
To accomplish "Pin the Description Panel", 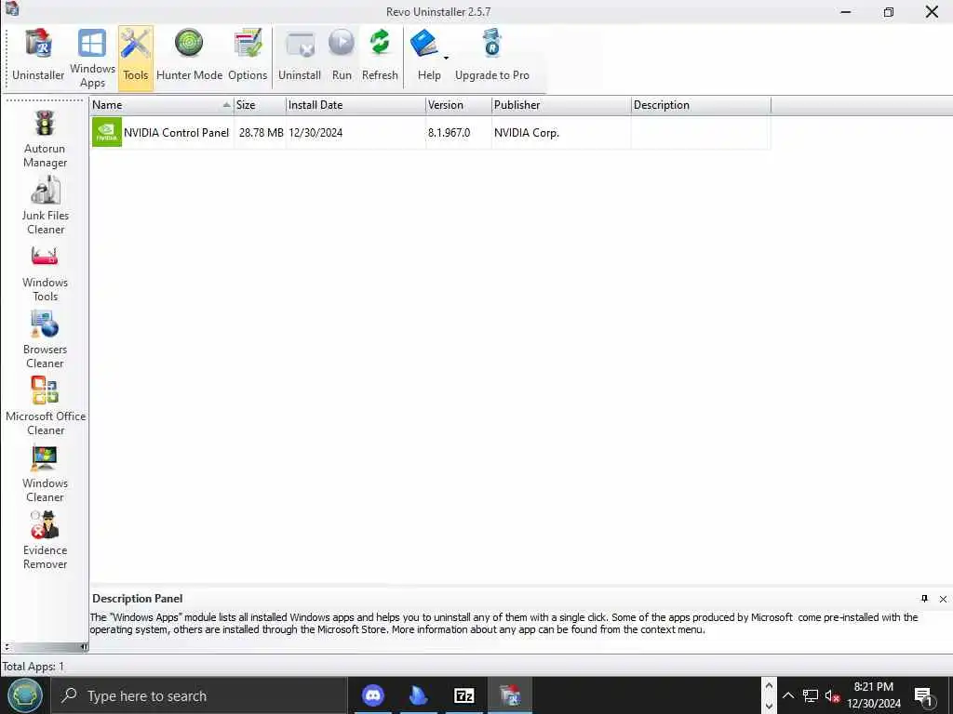I will pyautogui.click(x=924, y=599).
